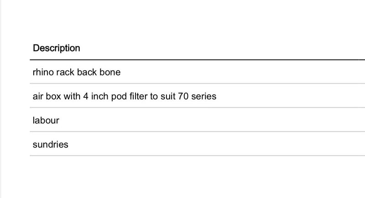Click the sundries line item
This screenshot has width=365, height=198.
click(x=51, y=145)
